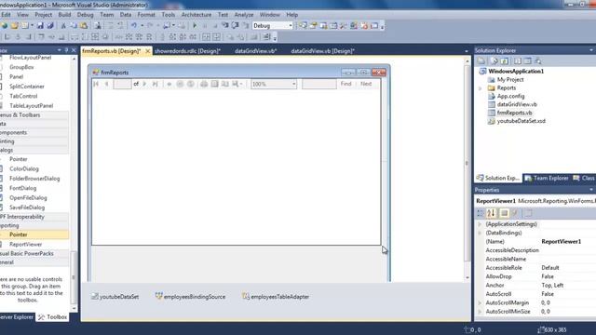This screenshot has width=596, height=335.
Task: Click the report viewer print layout icon
Action: 215,84
